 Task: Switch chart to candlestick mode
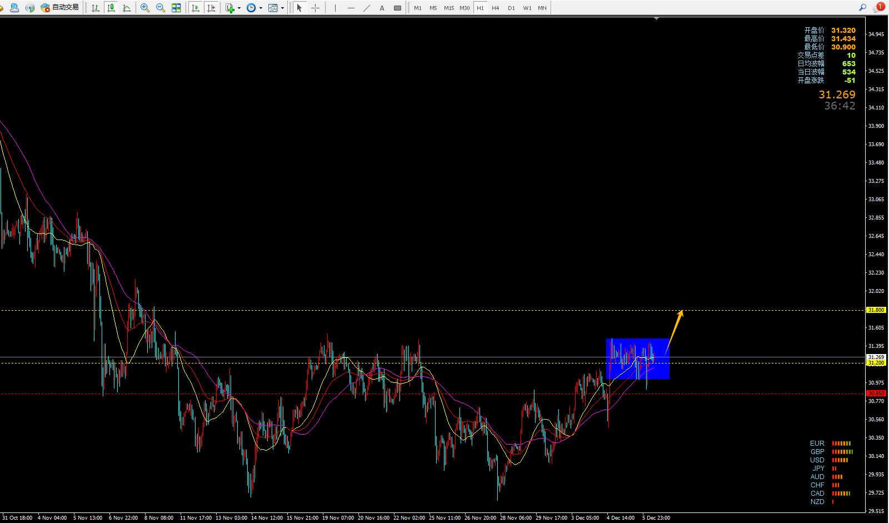111,8
